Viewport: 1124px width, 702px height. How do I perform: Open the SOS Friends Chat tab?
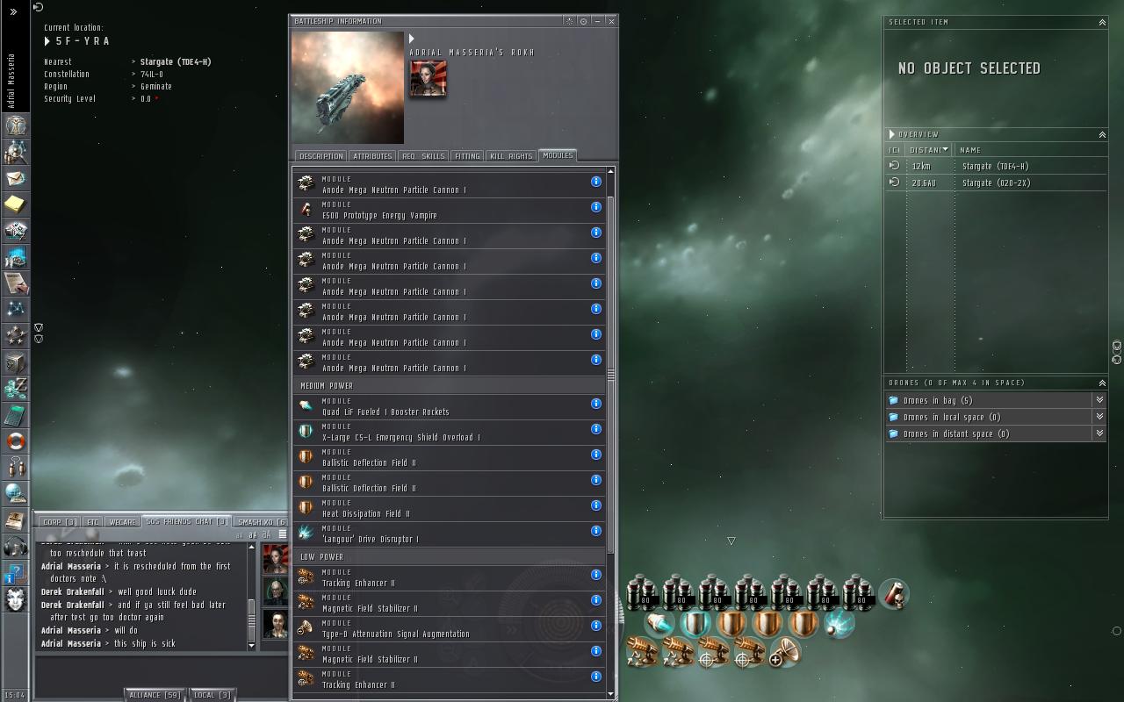click(x=186, y=521)
